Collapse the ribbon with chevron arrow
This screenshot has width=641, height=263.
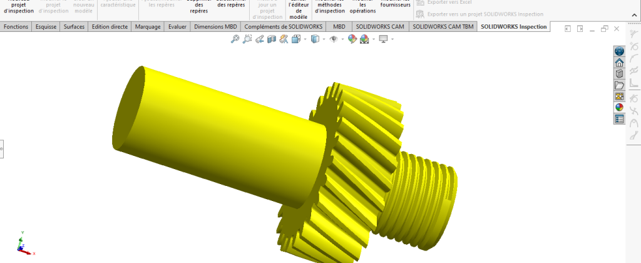[634, 16]
